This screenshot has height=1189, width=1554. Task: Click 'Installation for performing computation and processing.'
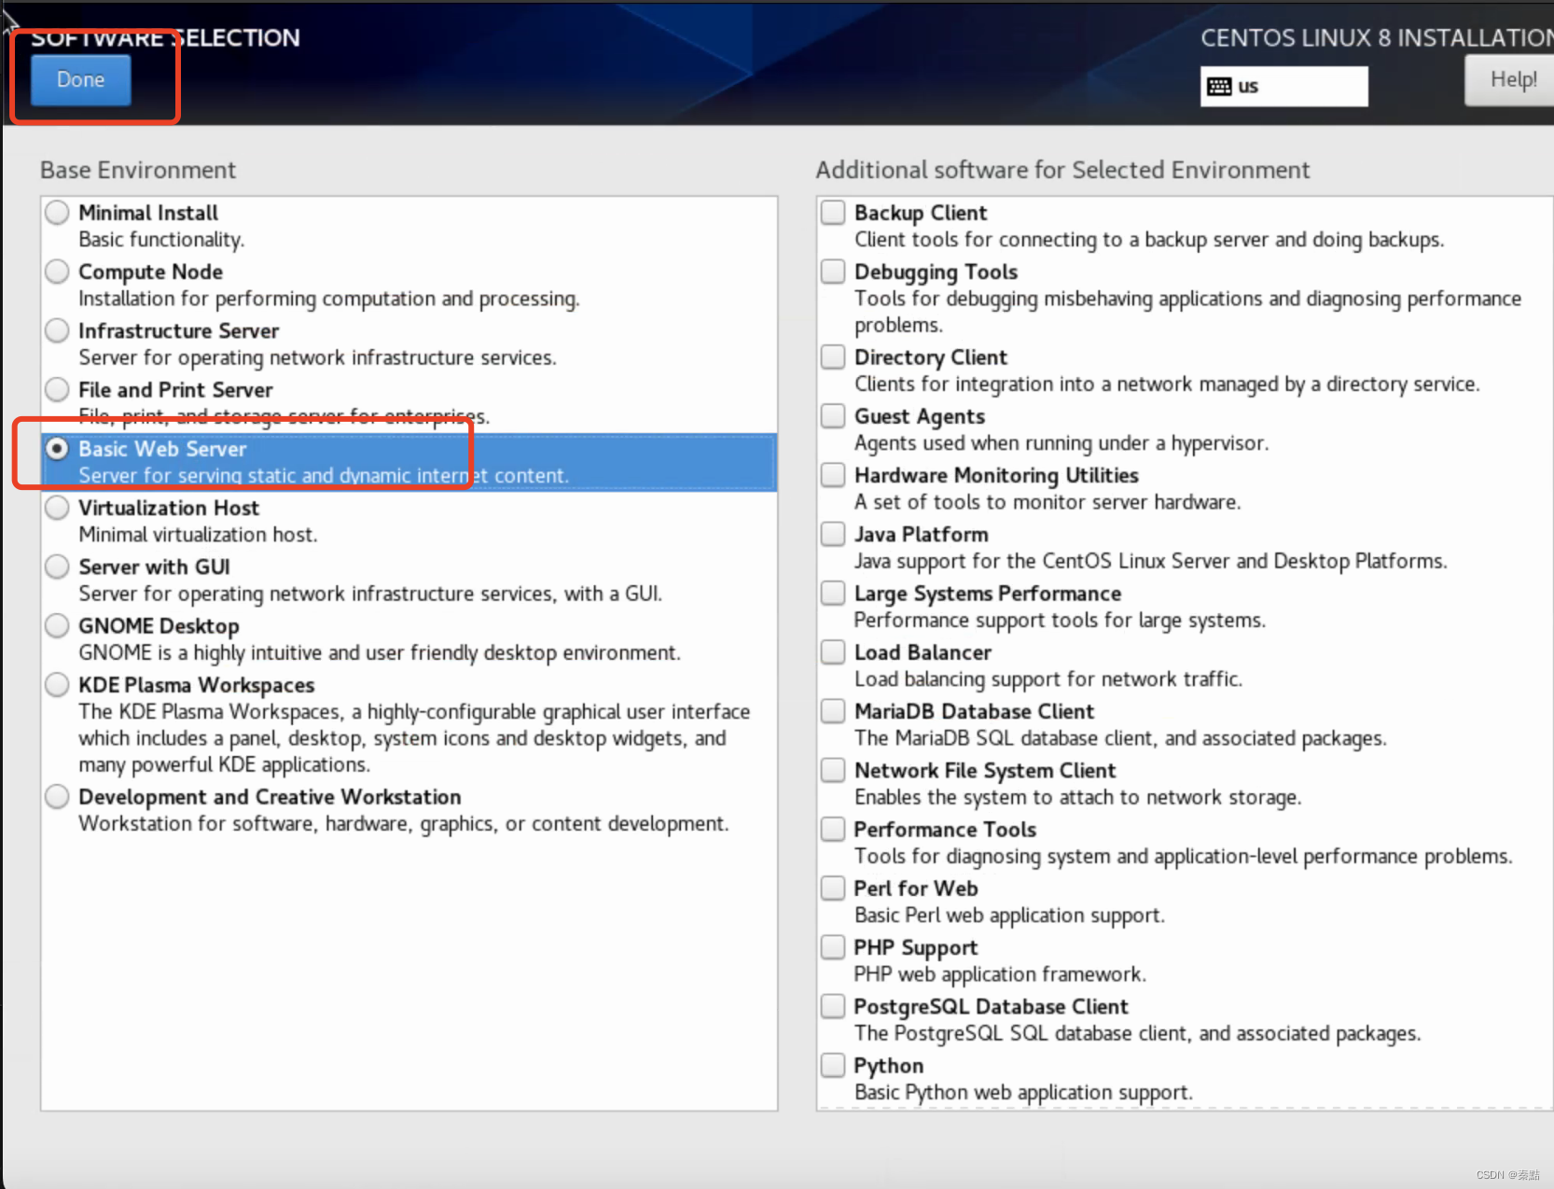pos(329,299)
